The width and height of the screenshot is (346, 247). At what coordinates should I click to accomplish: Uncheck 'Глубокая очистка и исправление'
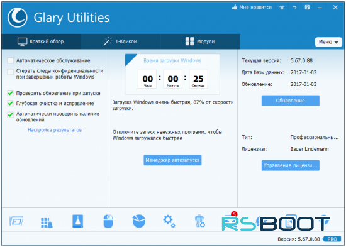tap(10, 103)
